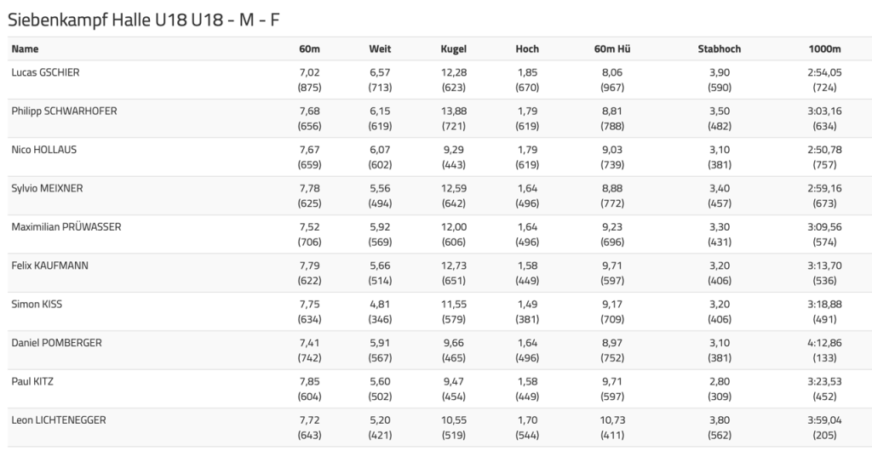Screen dimensions: 872x451
Task: Click on Sylvio MEIXNER
Action: click(47, 188)
